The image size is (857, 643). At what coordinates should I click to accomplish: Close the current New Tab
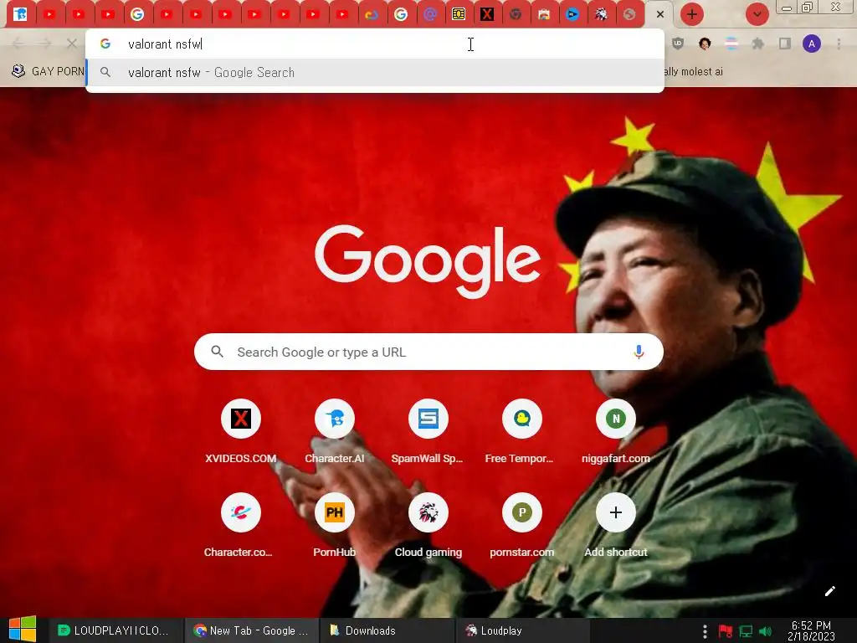pyautogui.click(x=660, y=14)
